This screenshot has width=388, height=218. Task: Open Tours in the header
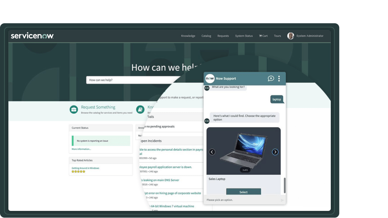(x=277, y=36)
